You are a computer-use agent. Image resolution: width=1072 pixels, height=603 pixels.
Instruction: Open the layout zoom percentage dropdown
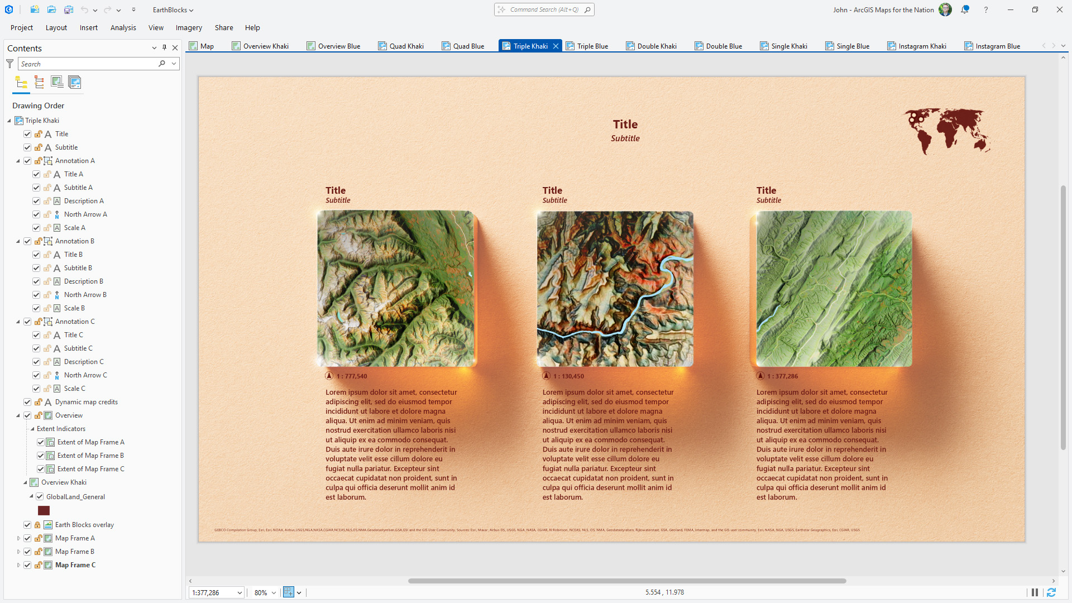click(x=274, y=593)
